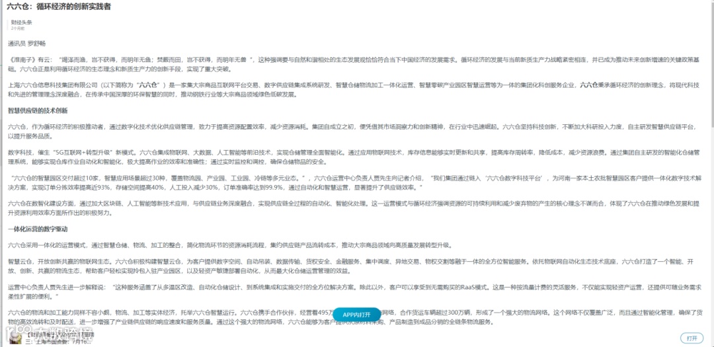The width and height of the screenshot is (714, 347).
Task: Click the bottom banner text '上海市国资委'
Action: pos(51,341)
